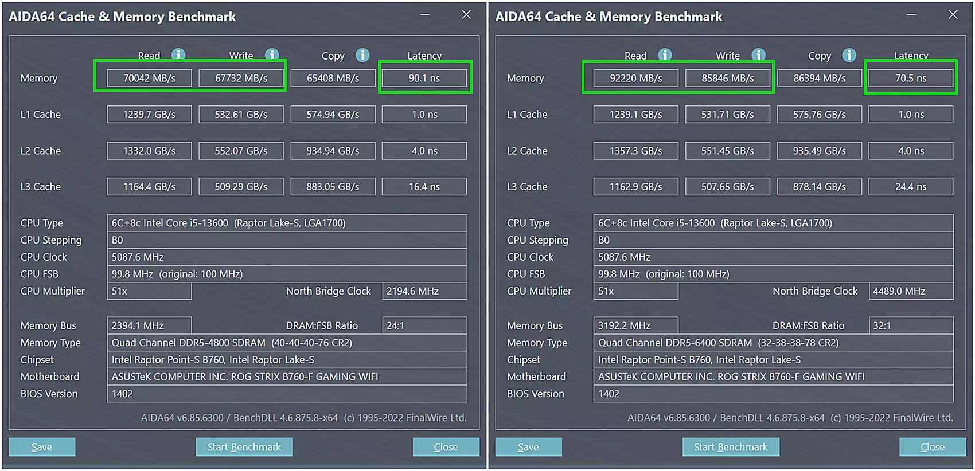Click the Read info icon in left window
This screenshot has height=471, width=975.
(178, 54)
